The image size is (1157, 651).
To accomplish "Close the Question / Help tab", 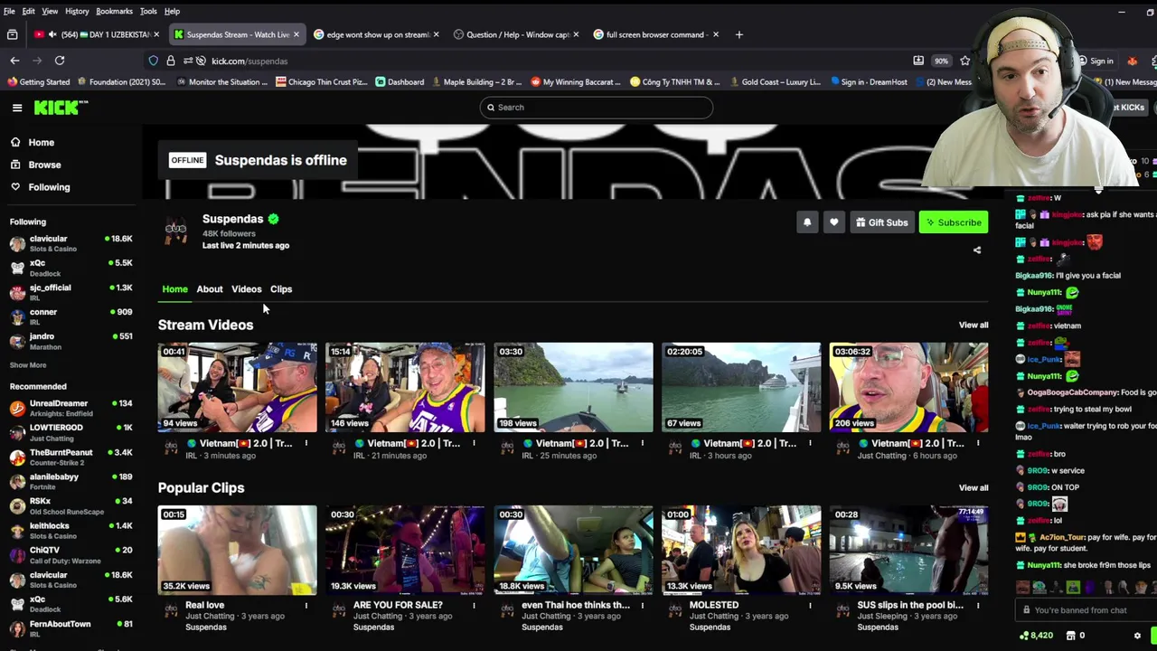I will click(x=576, y=34).
